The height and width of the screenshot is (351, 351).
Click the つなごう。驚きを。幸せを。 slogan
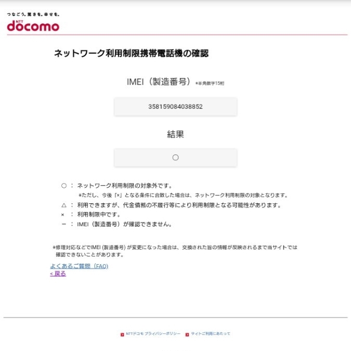click(33, 15)
